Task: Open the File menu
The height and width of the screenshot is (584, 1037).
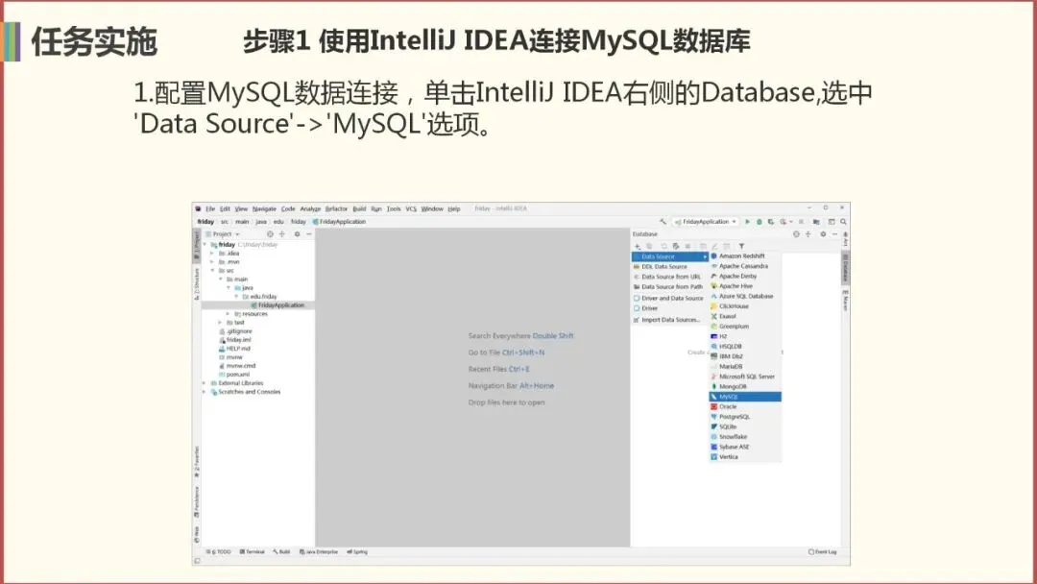Action: click(210, 209)
